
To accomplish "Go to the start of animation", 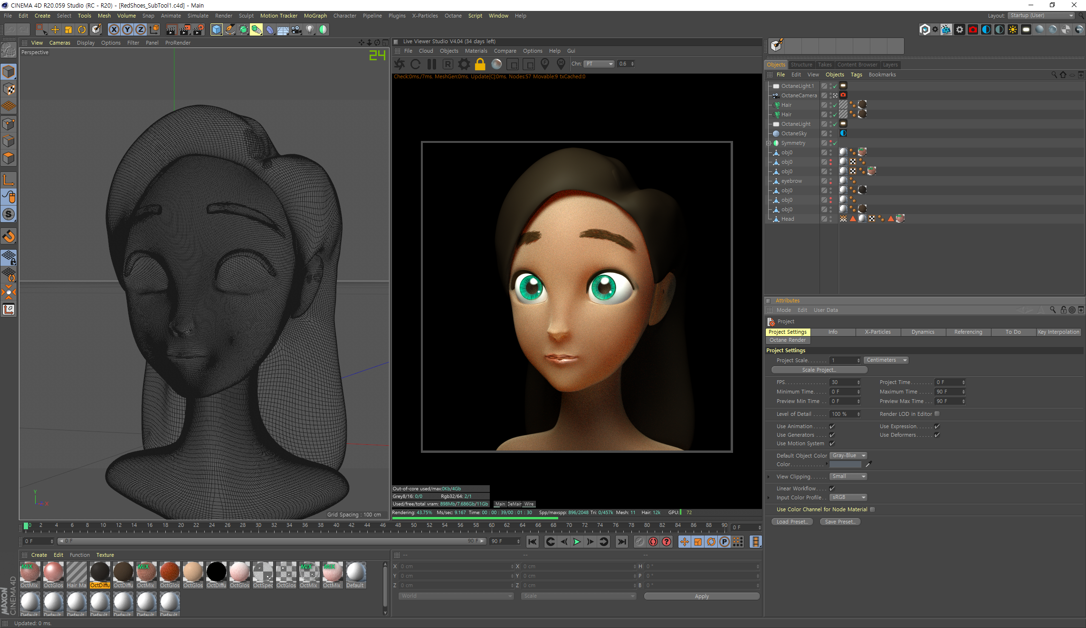I will point(533,542).
